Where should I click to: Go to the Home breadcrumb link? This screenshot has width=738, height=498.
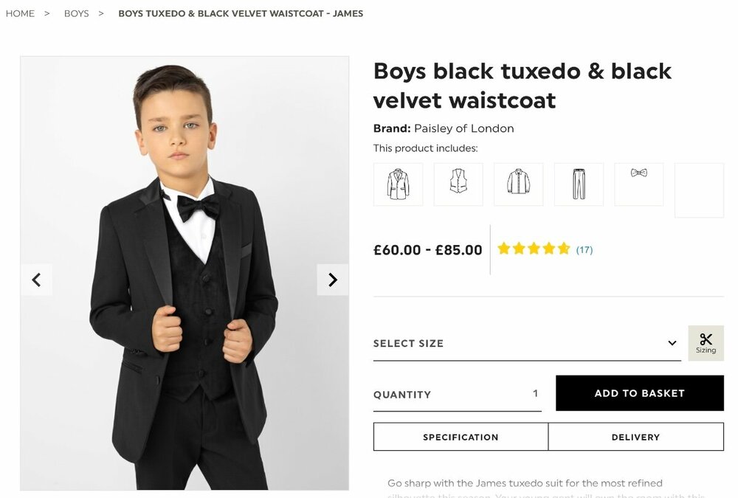click(x=20, y=13)
